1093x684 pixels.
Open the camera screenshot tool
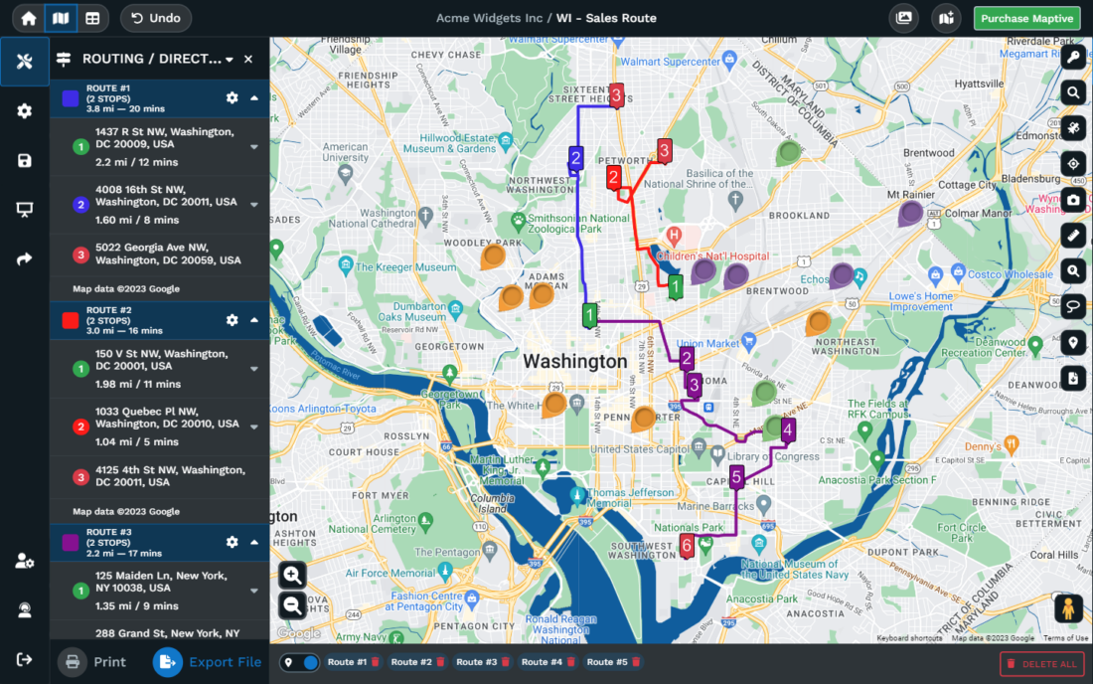click(1073, 200)
